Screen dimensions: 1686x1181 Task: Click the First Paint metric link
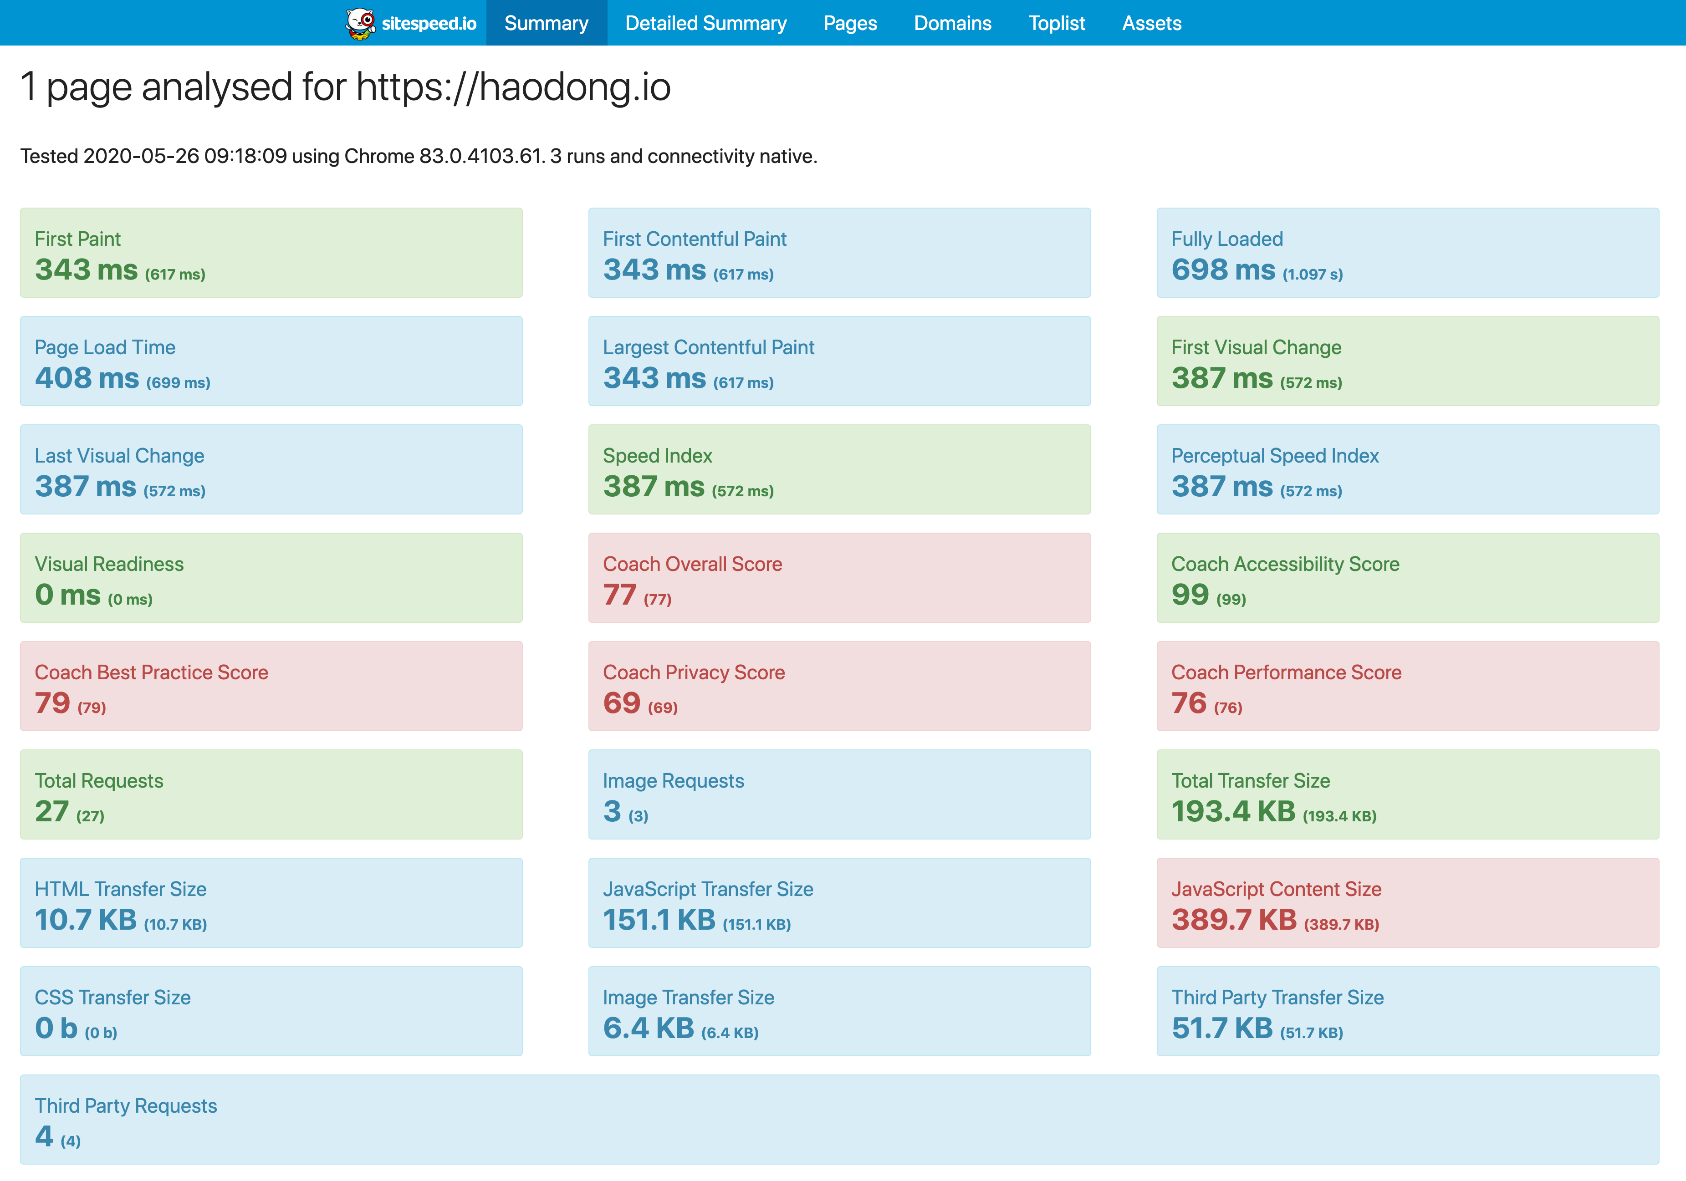pos(77,239)
